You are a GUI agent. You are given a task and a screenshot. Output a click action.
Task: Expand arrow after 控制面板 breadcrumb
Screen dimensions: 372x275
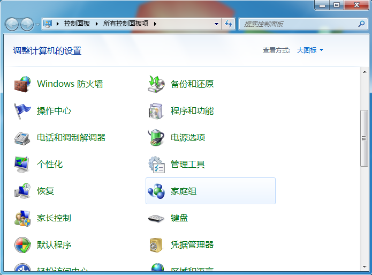[96, 24]
